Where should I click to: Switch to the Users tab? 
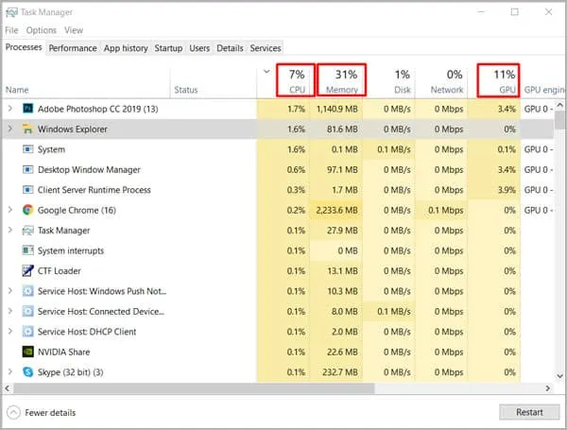coord(199,48)
